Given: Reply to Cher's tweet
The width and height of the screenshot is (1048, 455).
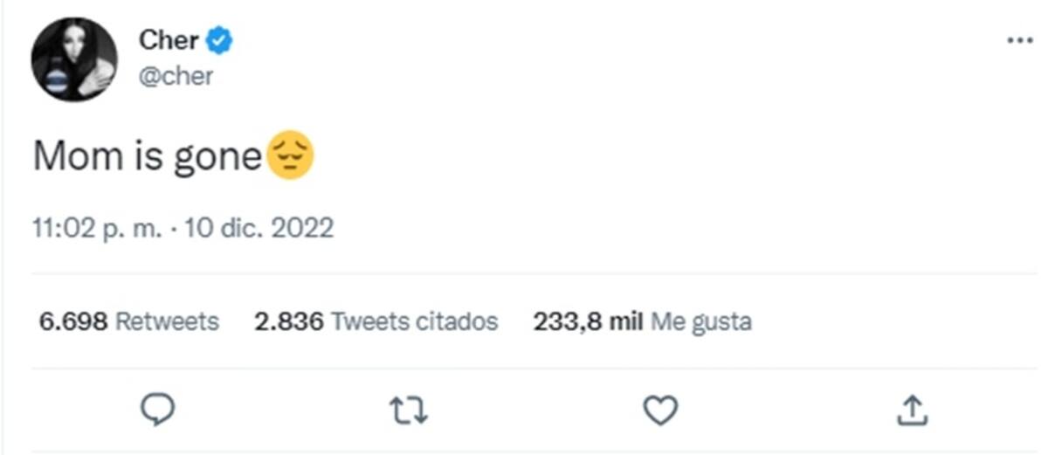Looking at the screenshot, I should coord(157,409).
